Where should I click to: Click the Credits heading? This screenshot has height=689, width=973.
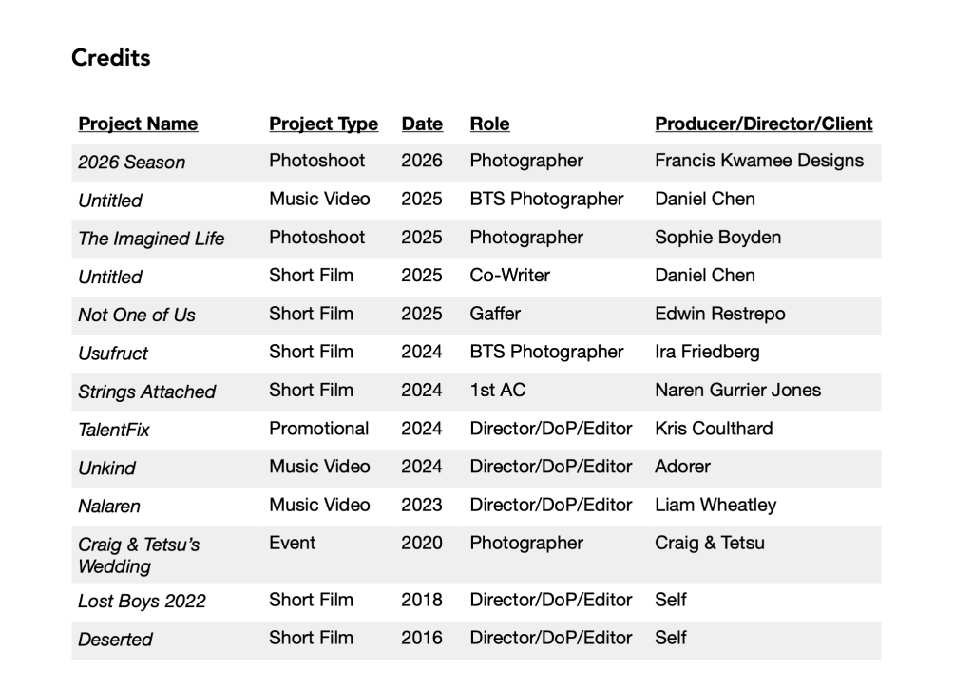click(110, 58)
